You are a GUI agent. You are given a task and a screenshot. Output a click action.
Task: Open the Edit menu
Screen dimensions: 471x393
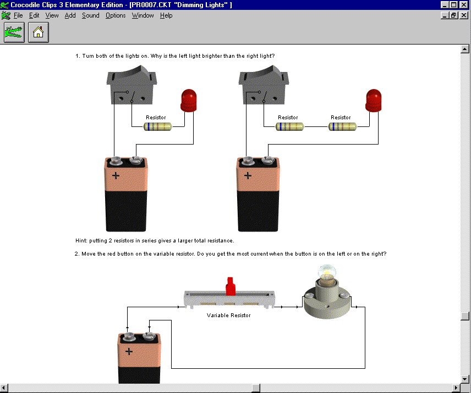click(x=34, y=15)
